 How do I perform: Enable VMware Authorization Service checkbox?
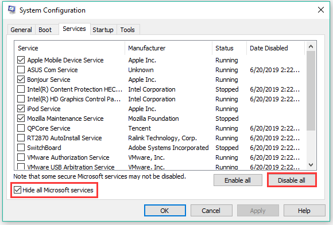21,157
